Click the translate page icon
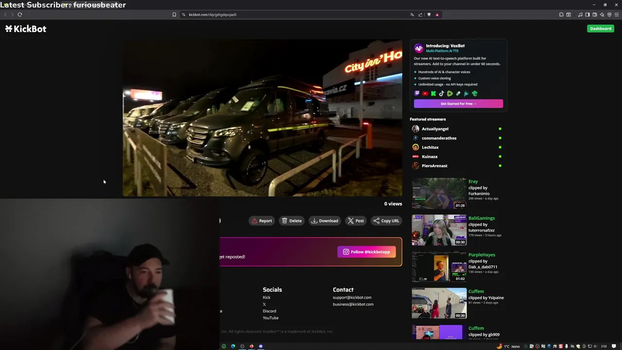 coord(412,15)
